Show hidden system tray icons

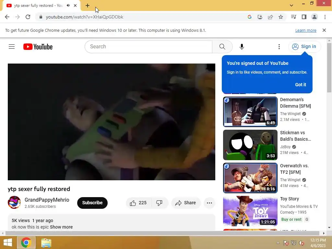tap(278, 243)
